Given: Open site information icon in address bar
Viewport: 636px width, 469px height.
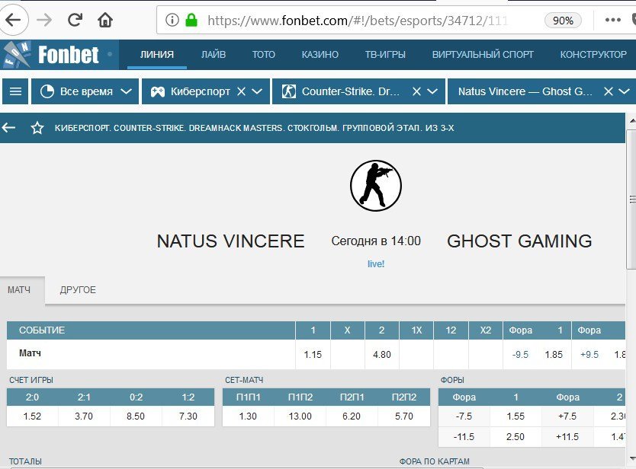Looking at the screenshot, I should pos(172,20).
